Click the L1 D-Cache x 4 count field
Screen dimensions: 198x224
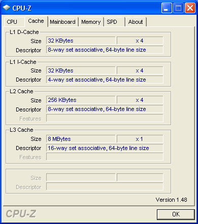pyautogui.click(x=140, y=41)
